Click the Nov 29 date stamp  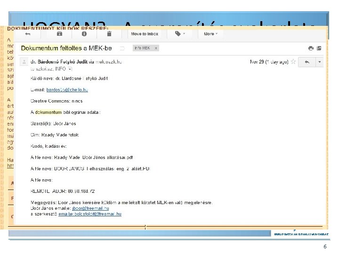pos(269,62)
